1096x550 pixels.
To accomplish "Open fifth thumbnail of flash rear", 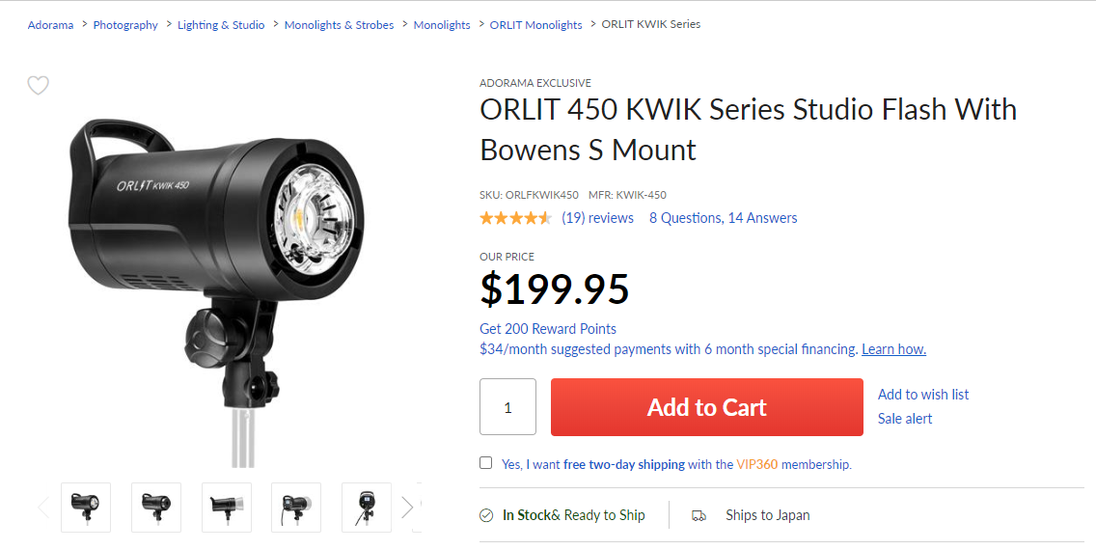I will click(367, 508).
